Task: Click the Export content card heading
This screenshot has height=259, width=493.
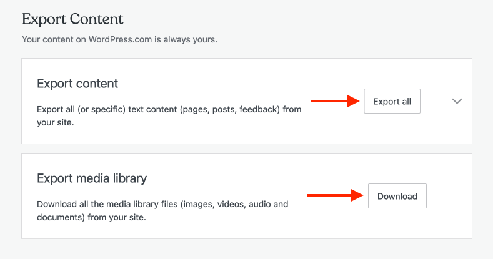Action: (x=77, y=84)
